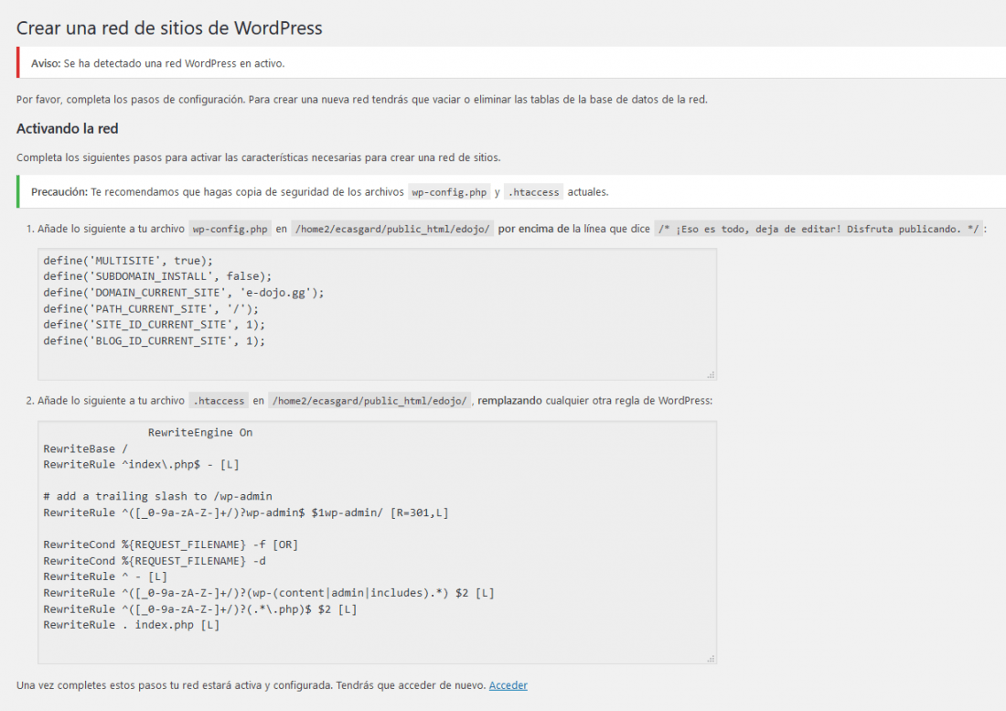
Task: Click the 'Completa los siguientes pasos' paragraph
Action: point(259,157)
